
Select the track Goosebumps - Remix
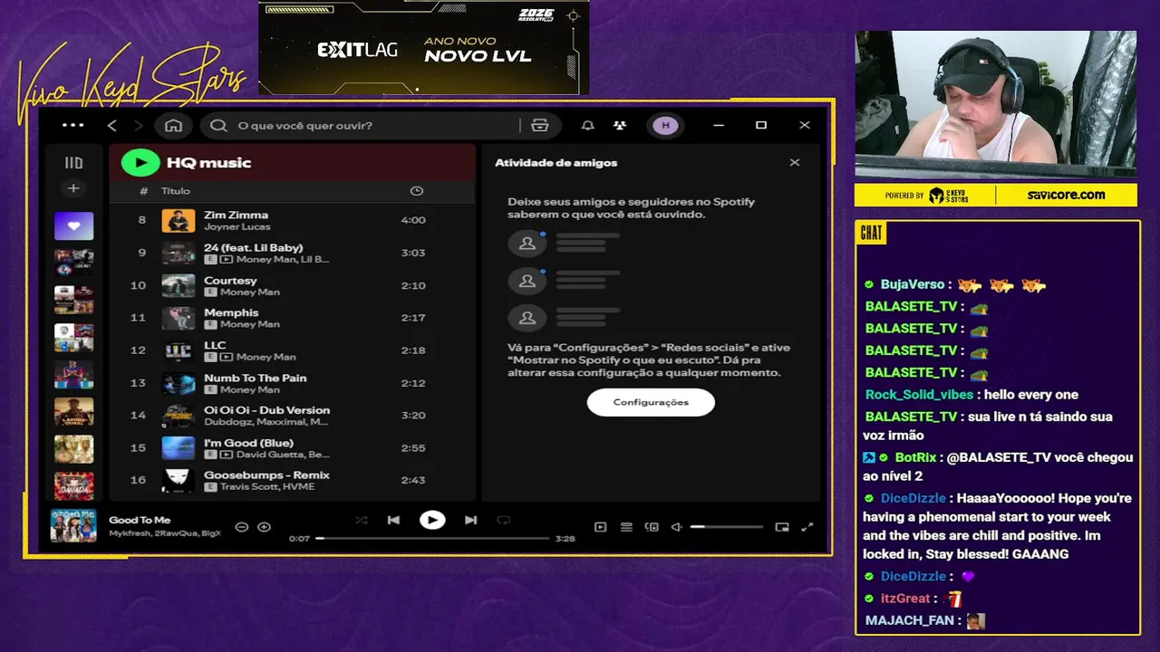click(266, 475)
